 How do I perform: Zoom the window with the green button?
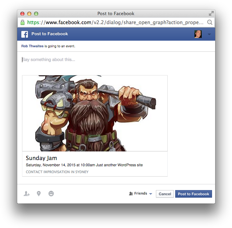click(36, 14)
